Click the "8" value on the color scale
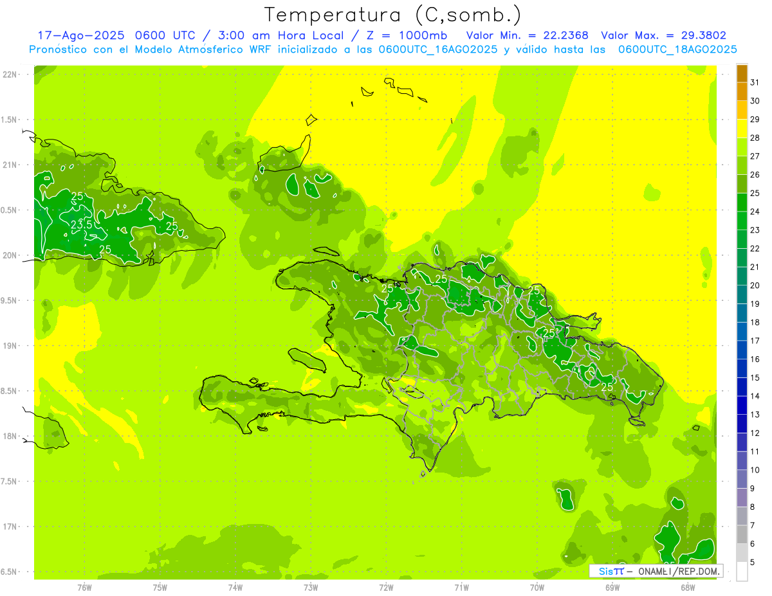 pyautogui.click(x=752, y=507)
